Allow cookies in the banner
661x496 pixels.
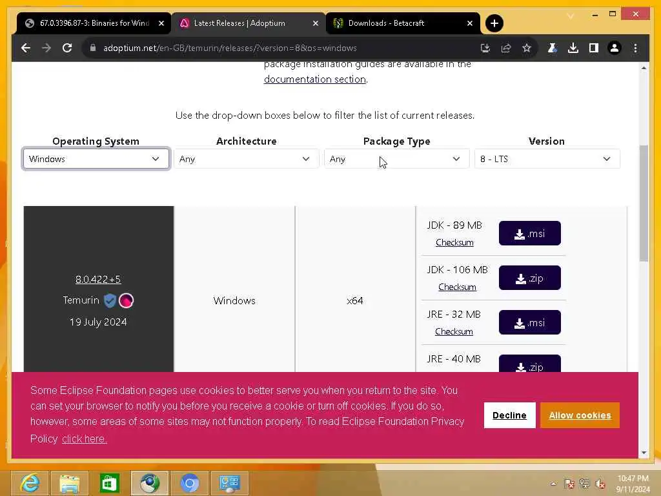[580, 415]
